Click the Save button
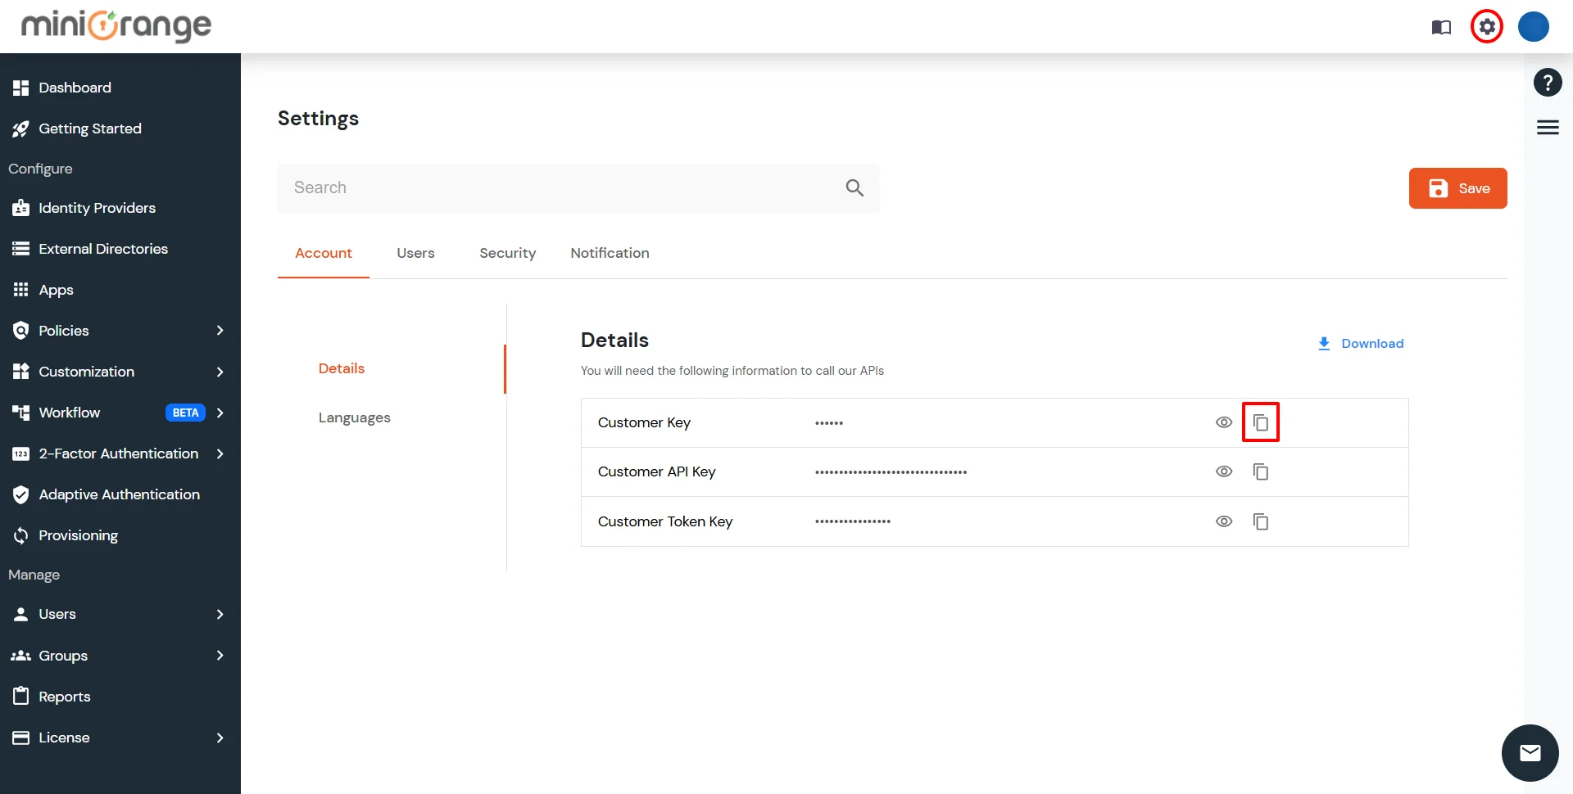The height and width of the screenshot is (794, 1573). pos(1457,188)
